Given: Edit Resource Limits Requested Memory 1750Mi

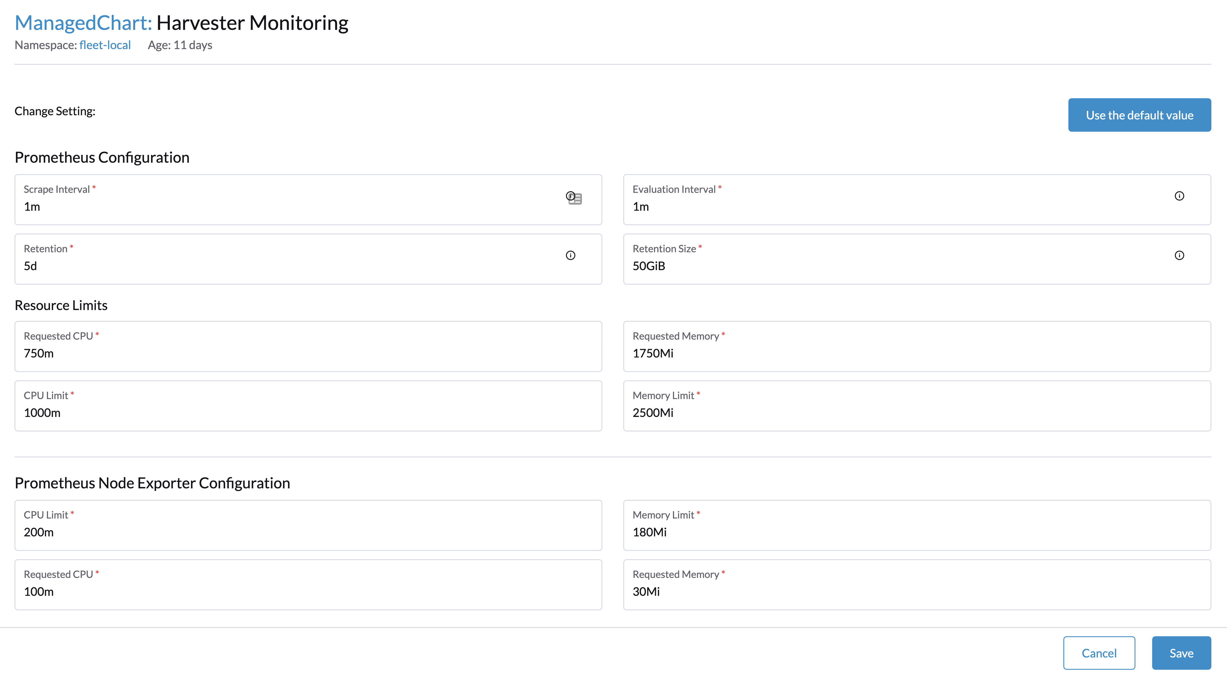Looking at the screenshot, I should pos(917,346).
